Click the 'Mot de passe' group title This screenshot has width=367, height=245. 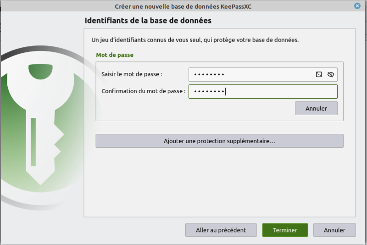coord(114,55)
